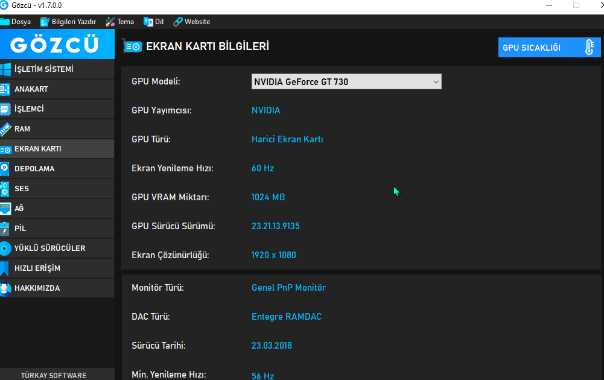Click the Dosya folder icon in menu bar
Screen dimensions: 604x380
[x=5, y=22]
